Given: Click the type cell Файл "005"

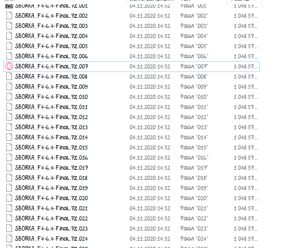Looking at the screenshot, I should pos(194,46).
